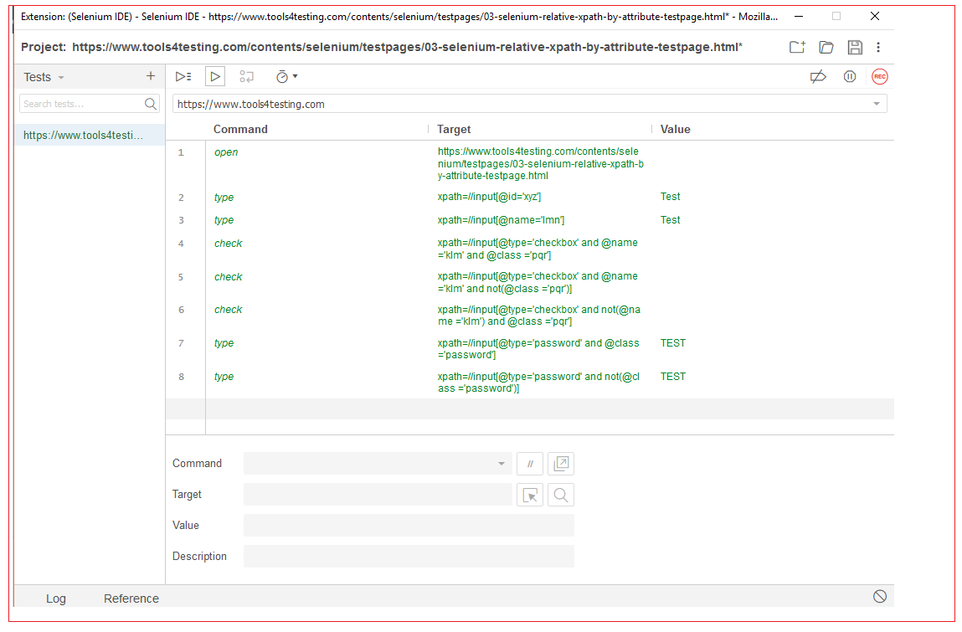
Task: Clear the log icon
Action: 880,596
